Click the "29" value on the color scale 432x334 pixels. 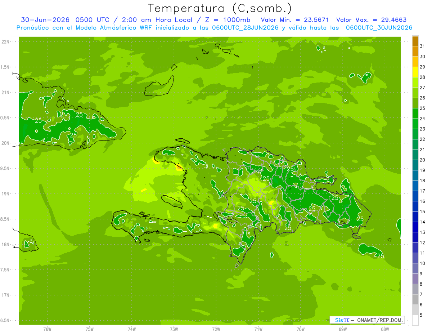pyautogui.click(x=423, y=67)
